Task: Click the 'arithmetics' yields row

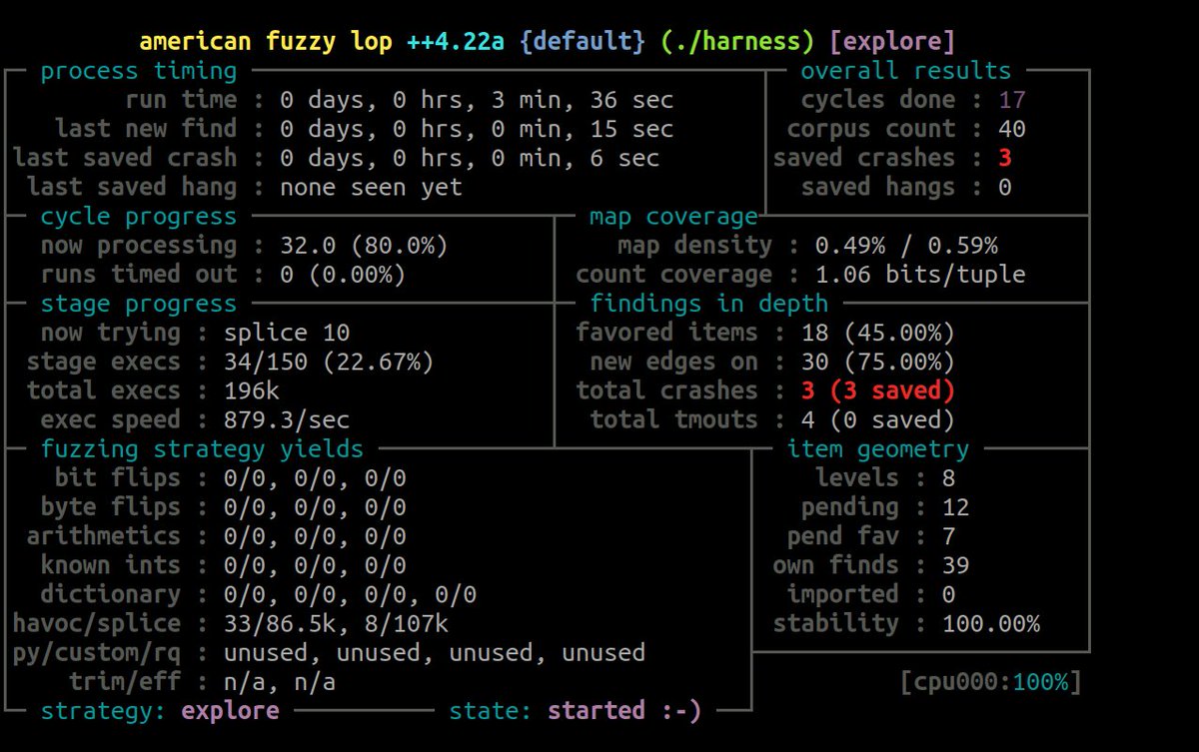Action: pos(216,536)
